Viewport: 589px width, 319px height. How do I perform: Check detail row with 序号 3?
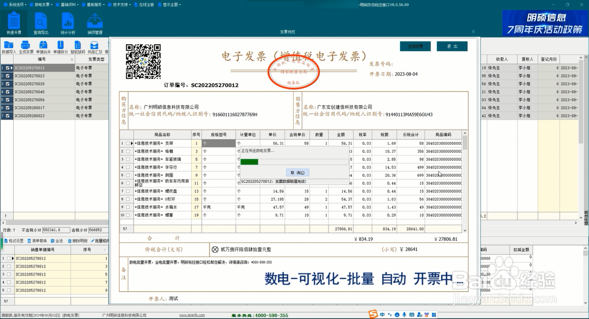click(x=8, y=266)
